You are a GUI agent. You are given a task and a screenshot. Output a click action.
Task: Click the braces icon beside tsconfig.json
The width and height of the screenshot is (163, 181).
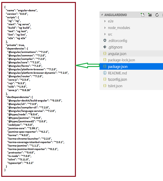(105, 79)
